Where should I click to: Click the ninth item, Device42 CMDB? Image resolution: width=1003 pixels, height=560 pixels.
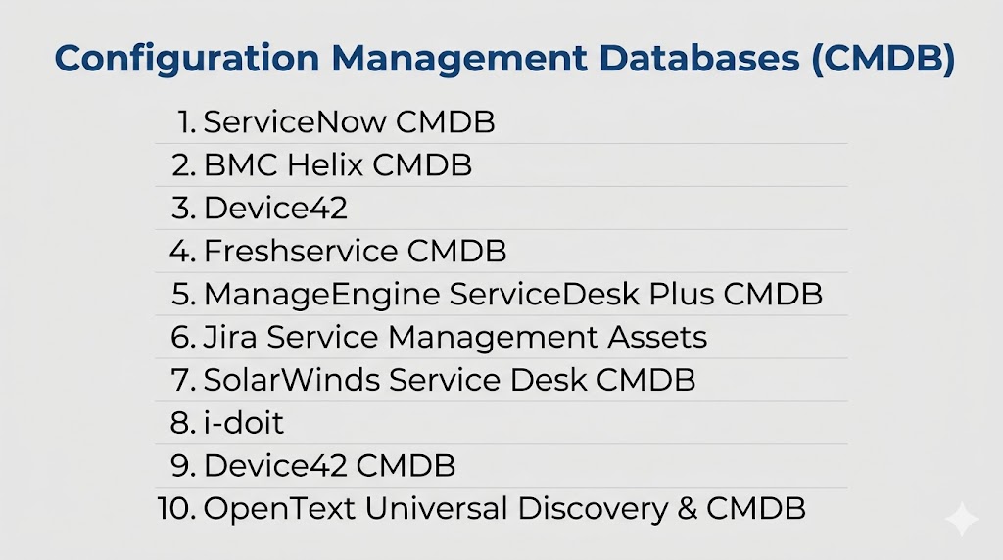329,466
